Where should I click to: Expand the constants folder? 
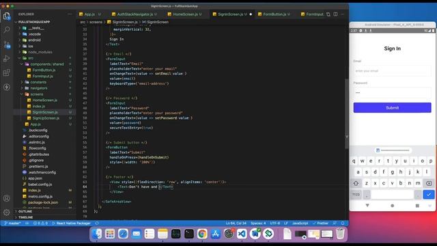click(x=38, y=82)
